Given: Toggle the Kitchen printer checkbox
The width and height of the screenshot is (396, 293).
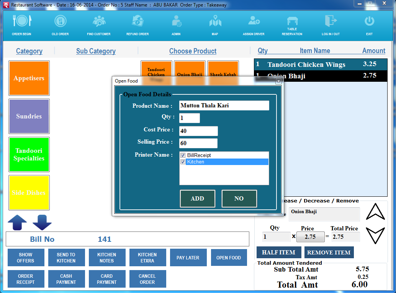Looking at the screenshot, I should [x=183, y=162].
